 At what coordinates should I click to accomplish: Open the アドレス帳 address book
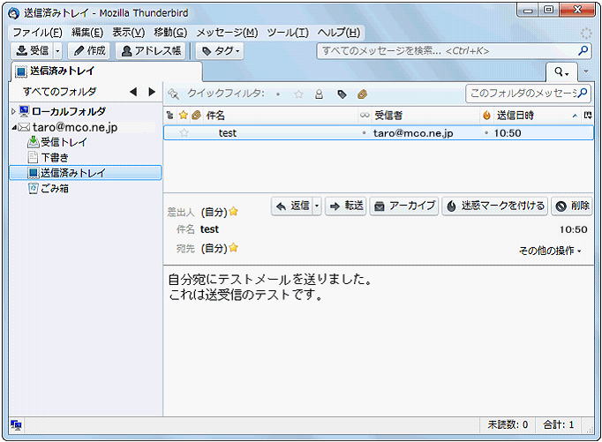150,50
